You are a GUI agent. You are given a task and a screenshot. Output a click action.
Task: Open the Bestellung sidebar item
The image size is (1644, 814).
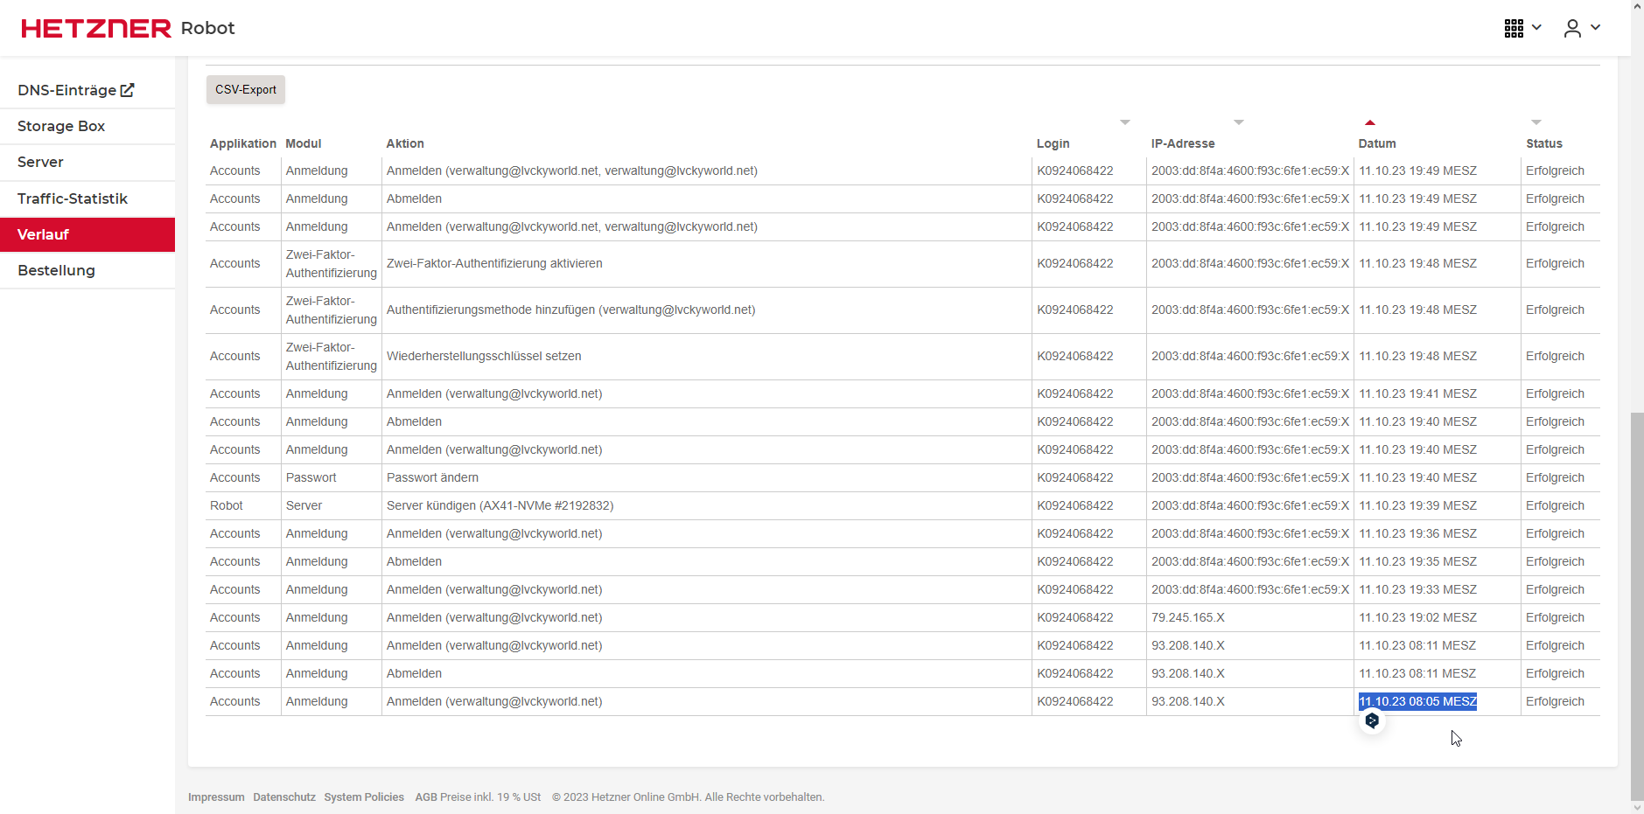[56, 270]
